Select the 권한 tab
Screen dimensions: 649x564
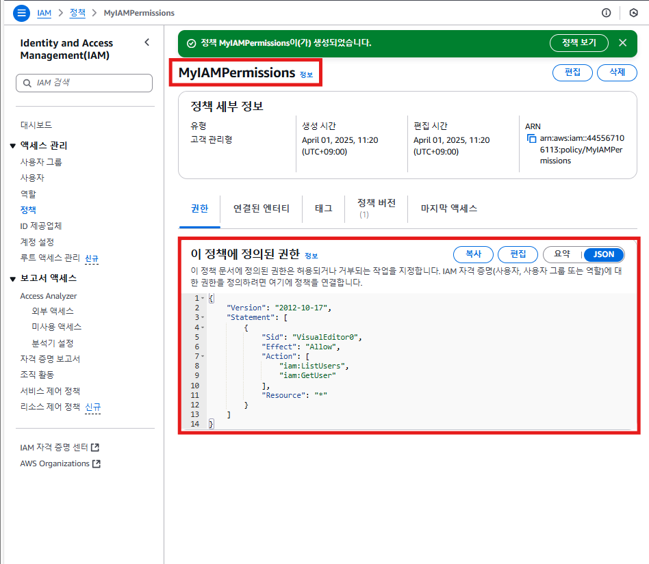click(199, 209)
